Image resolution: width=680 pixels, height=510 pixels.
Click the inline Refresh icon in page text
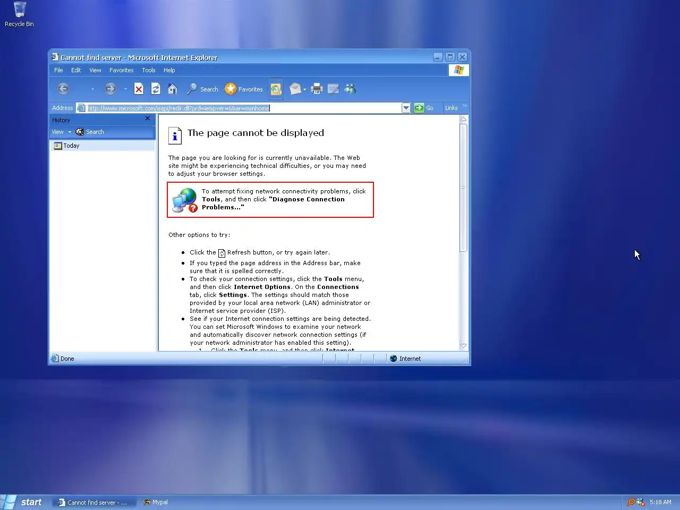pos(222,253)
